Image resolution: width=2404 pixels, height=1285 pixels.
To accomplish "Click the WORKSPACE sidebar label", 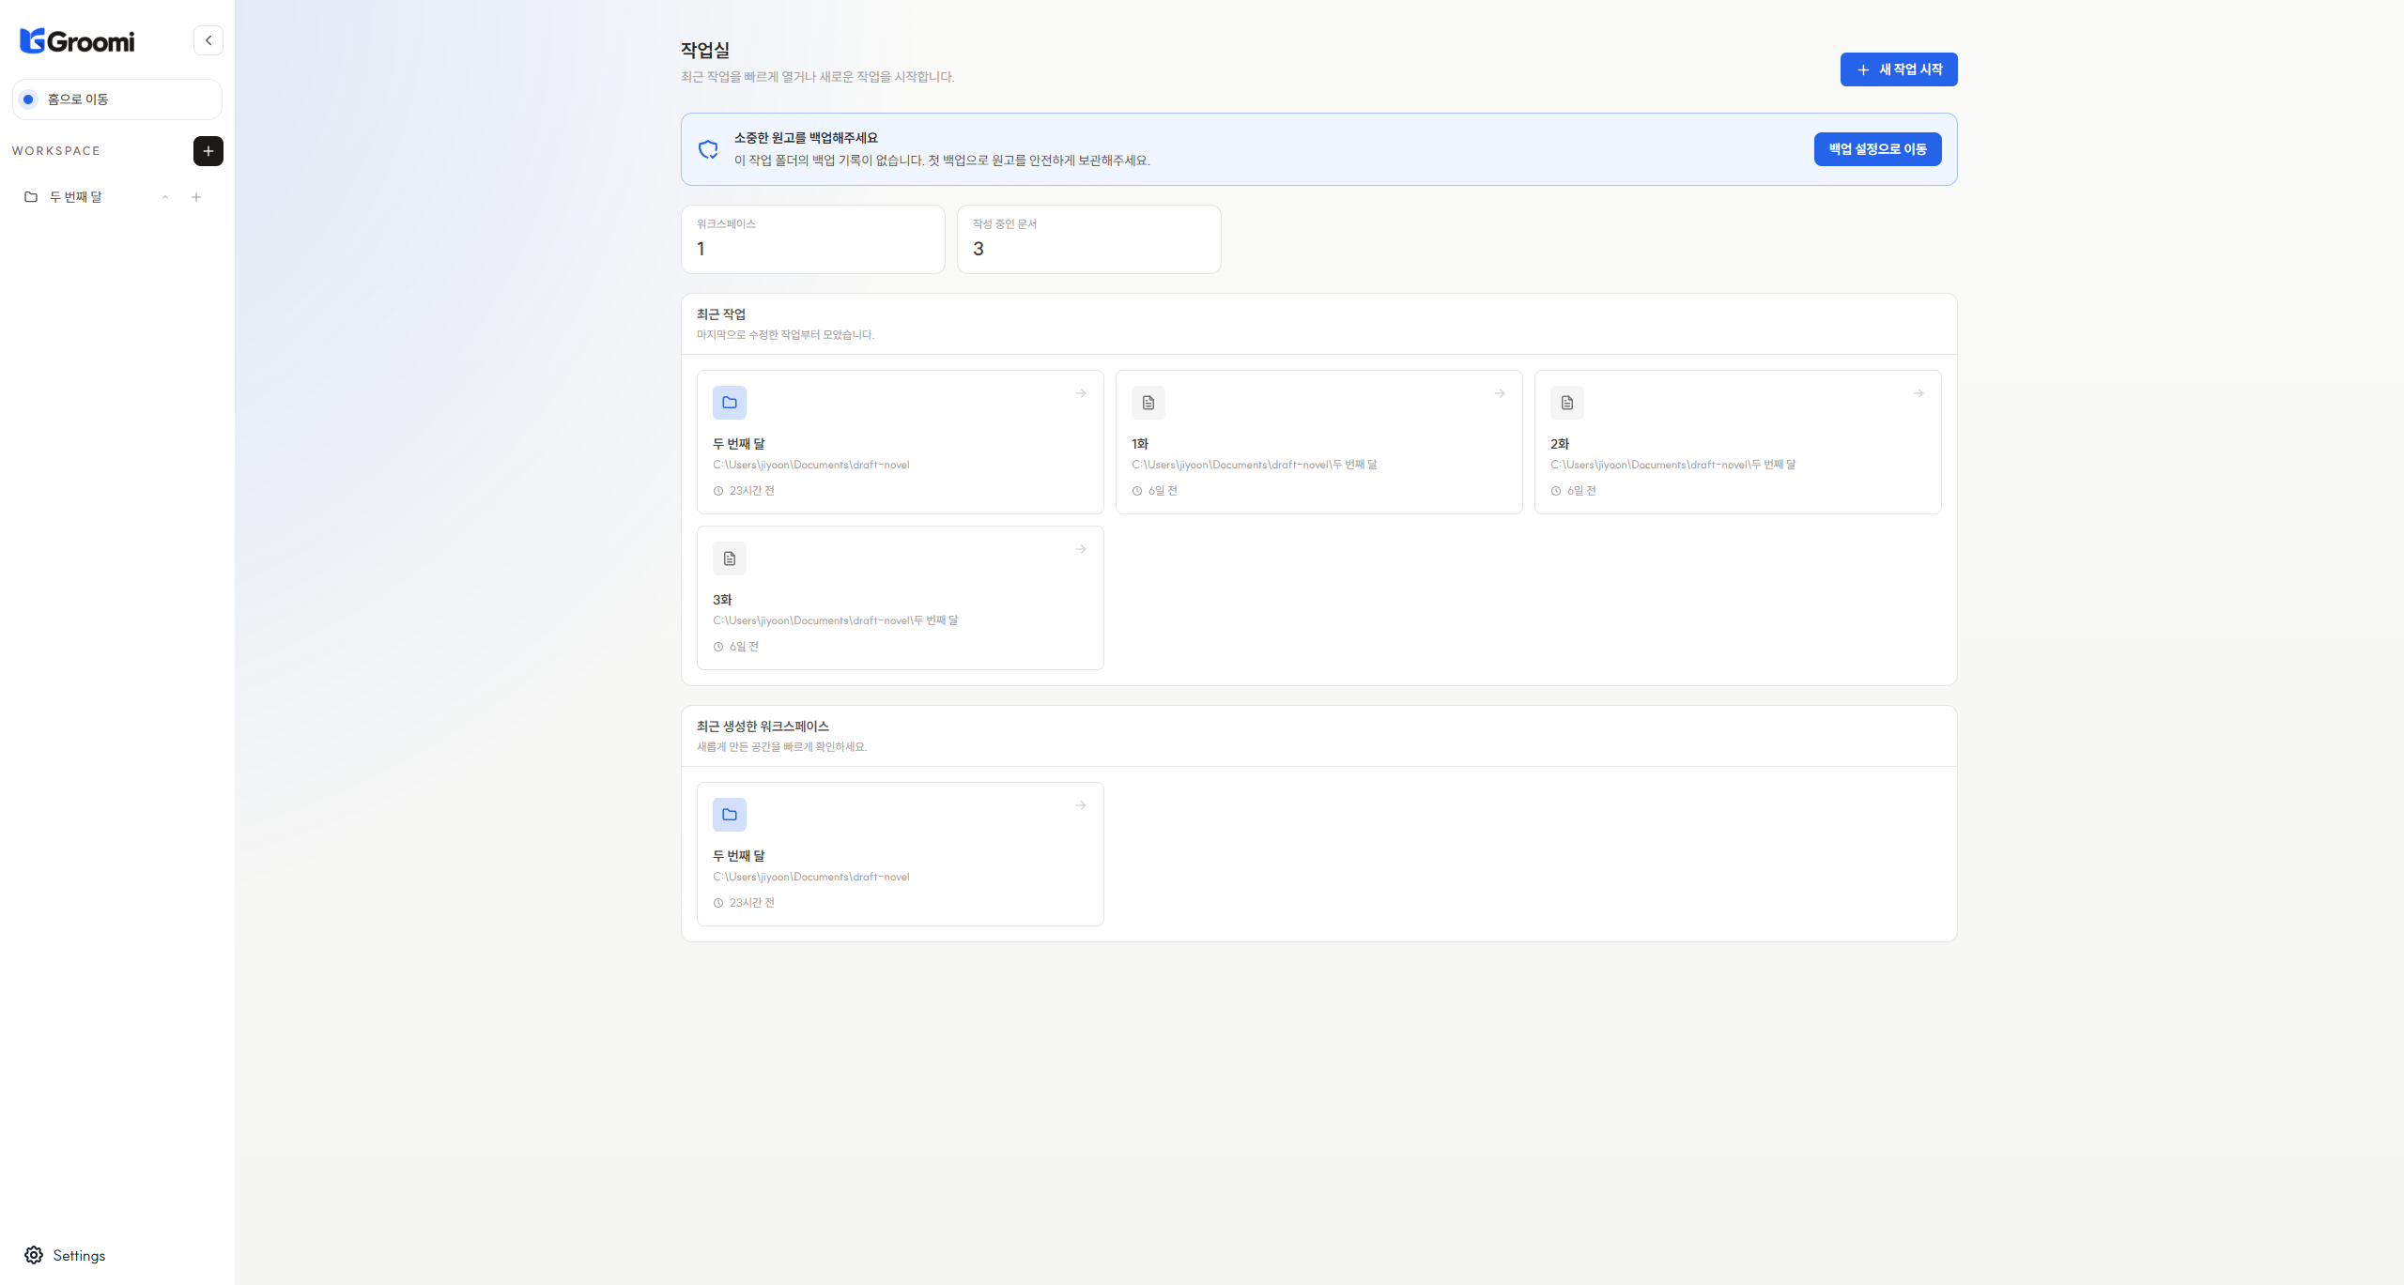I will click(56, 151).
